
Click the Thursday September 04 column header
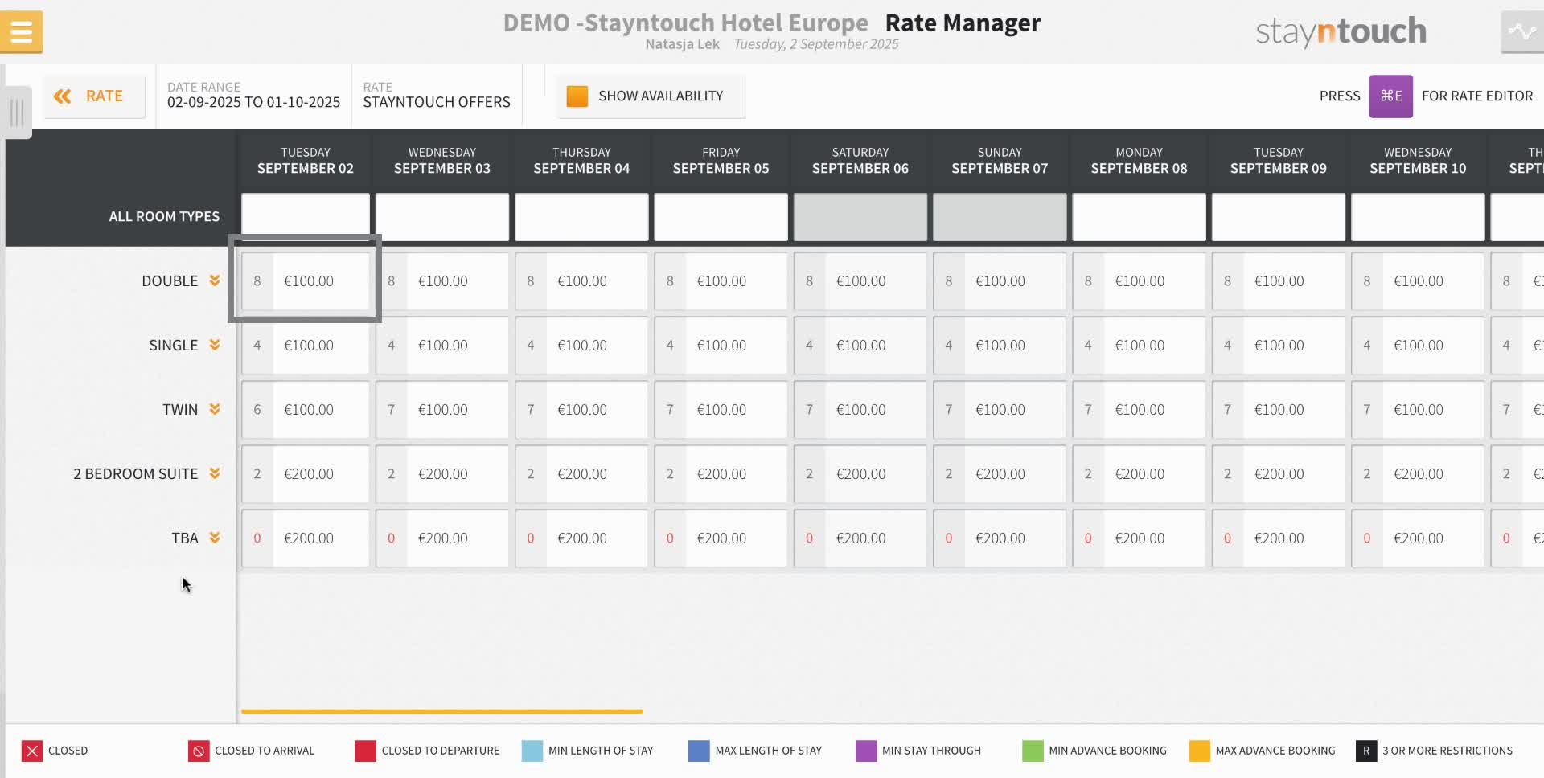click(581, 160)
